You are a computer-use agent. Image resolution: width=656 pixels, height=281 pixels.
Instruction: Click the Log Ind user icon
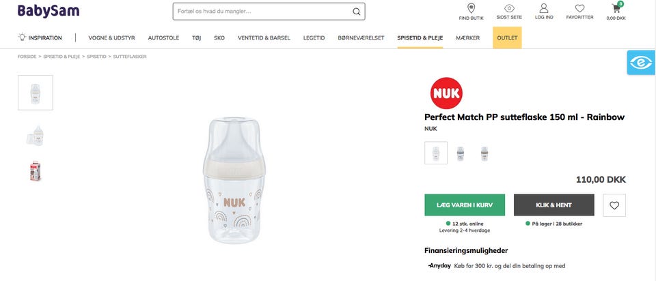(544, 9)
